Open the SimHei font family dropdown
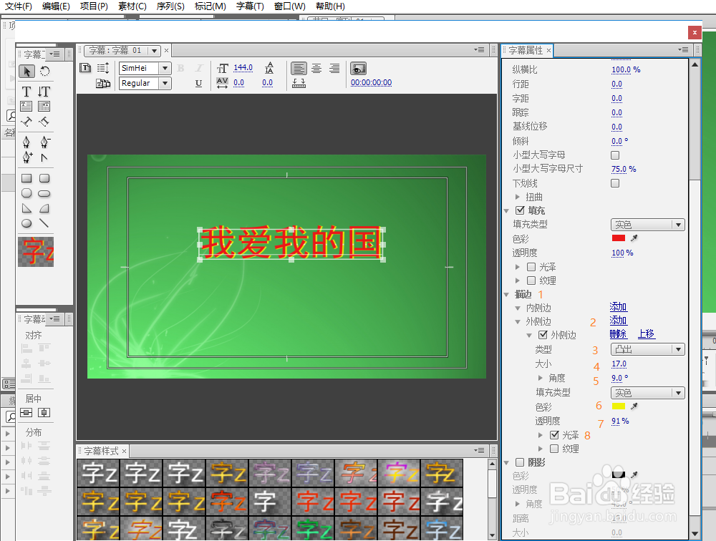This screenshot has height=541, width=716. (x=165, y=69)
